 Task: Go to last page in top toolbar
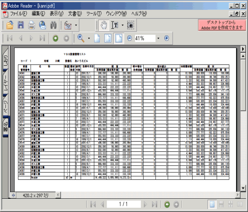[42, 38]
